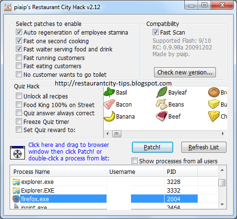This screenshot has height=219, width=237.
Task: Minimize the Restaurant City Hack window
Action: (x=191, y=5)
